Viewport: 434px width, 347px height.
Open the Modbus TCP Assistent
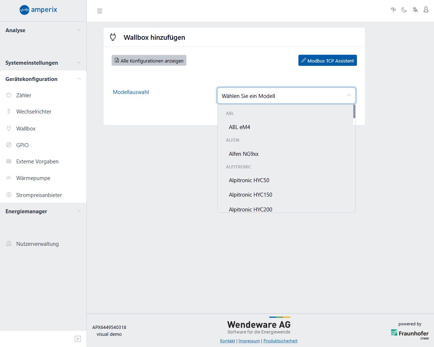click(327, 61)
